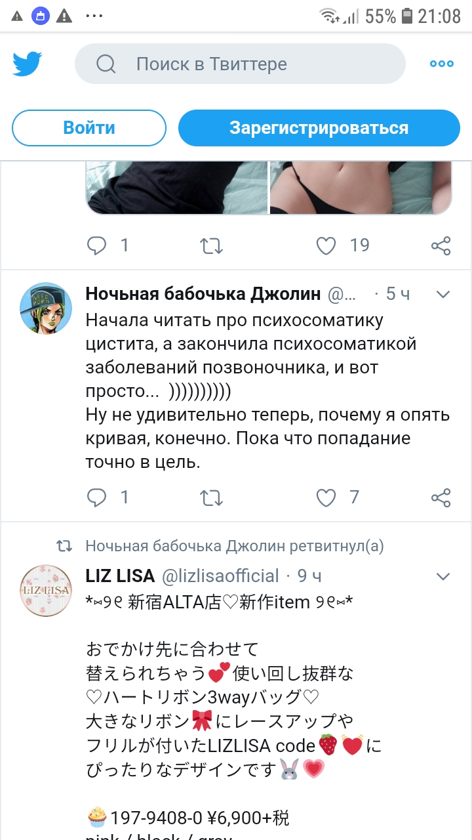Open the LIZ LISA profile avatar
Screen dimensions: 472x840
click(46, 591)
